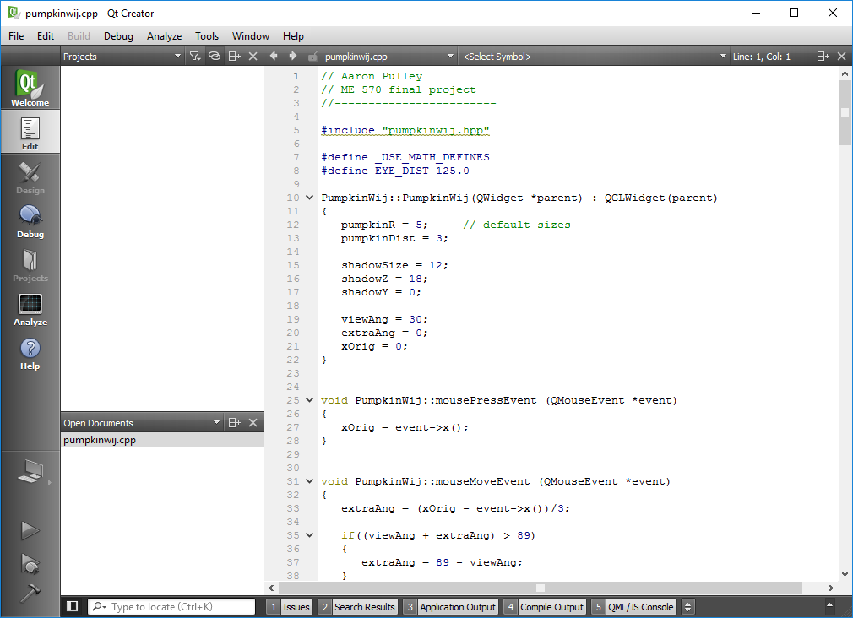Image resolution: width=853 pixels, height=618 pixels.
Task: Click the file read-only lock icon
Action: pos(312,57)
